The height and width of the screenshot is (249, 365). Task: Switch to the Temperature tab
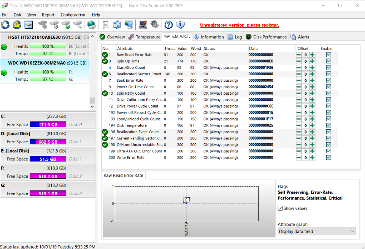click(144, 37)
